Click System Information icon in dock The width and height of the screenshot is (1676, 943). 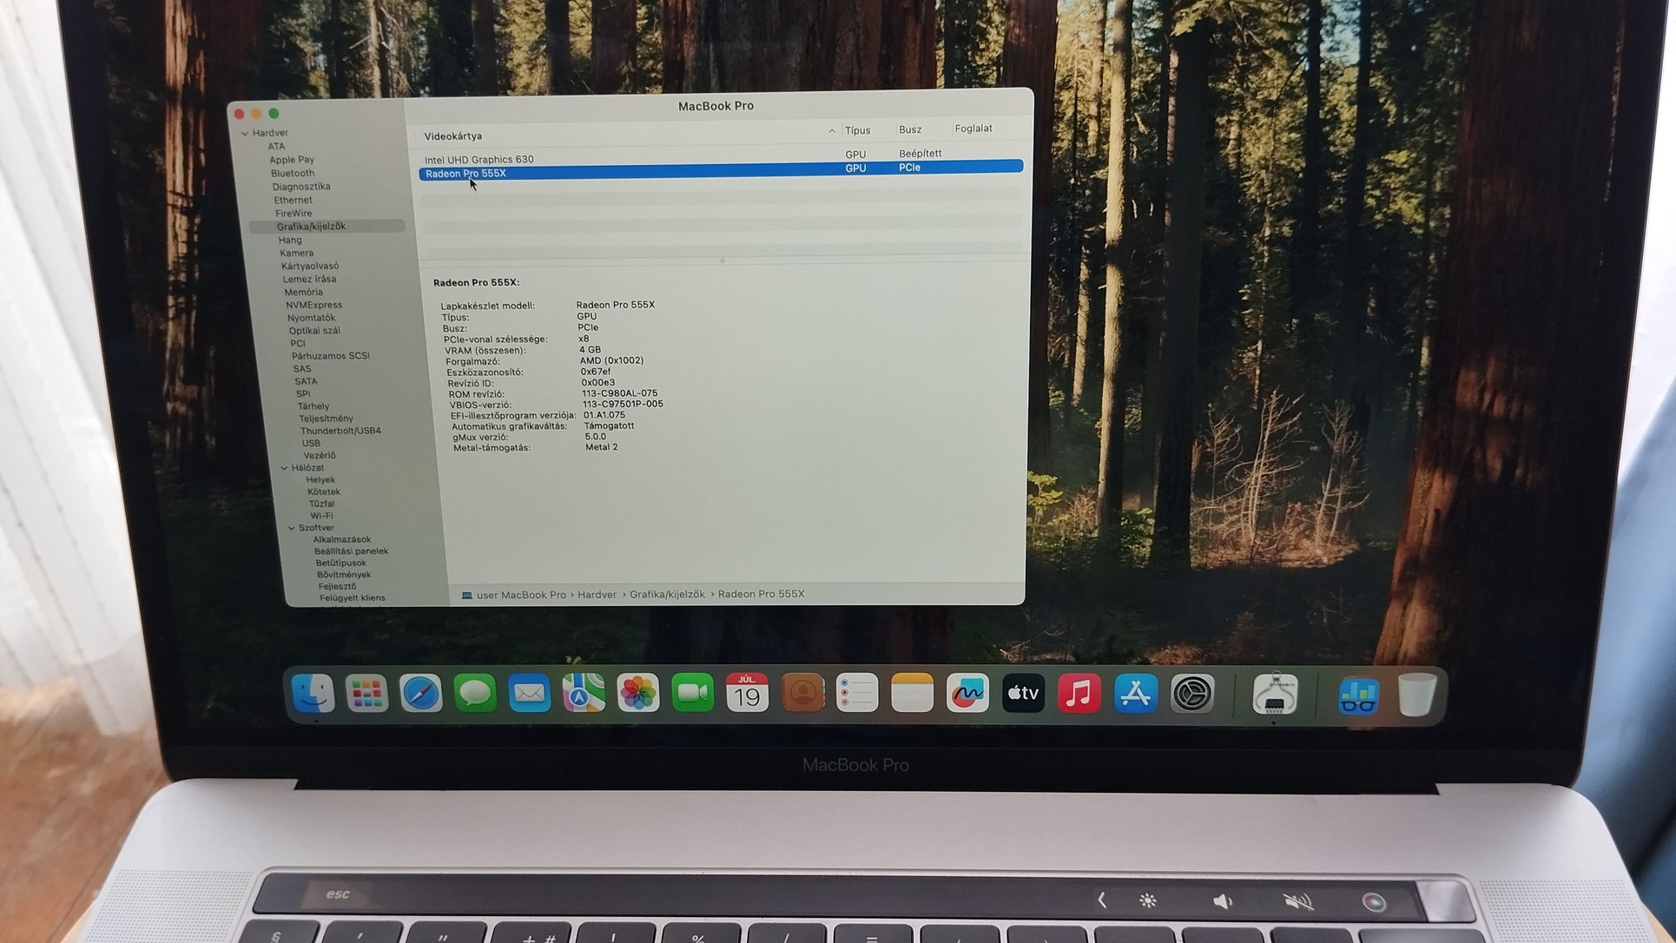1275,694
